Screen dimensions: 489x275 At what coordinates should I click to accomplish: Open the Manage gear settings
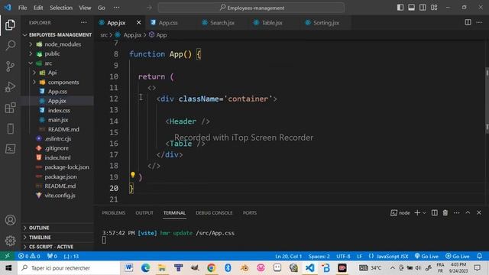[10, 241]
